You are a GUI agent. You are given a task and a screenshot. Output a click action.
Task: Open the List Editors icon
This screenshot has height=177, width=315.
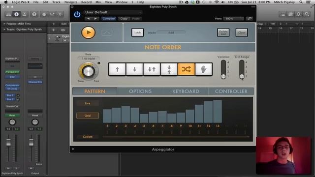[283, 14]
